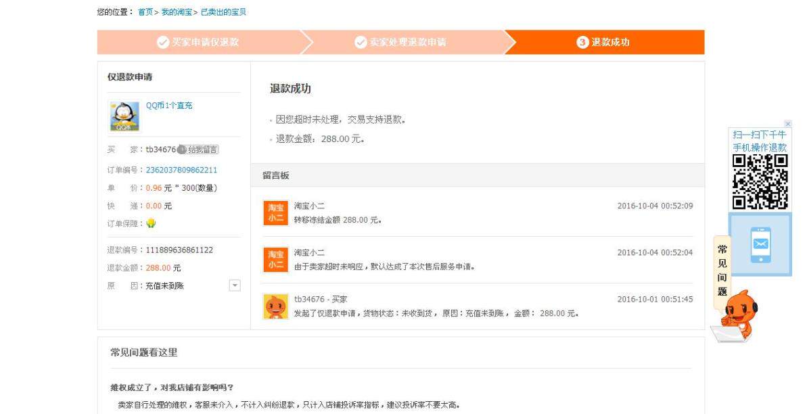Click the 常见问题看这里 heading
The height and width of the screenshot is (414, 805).
point(143,352)
